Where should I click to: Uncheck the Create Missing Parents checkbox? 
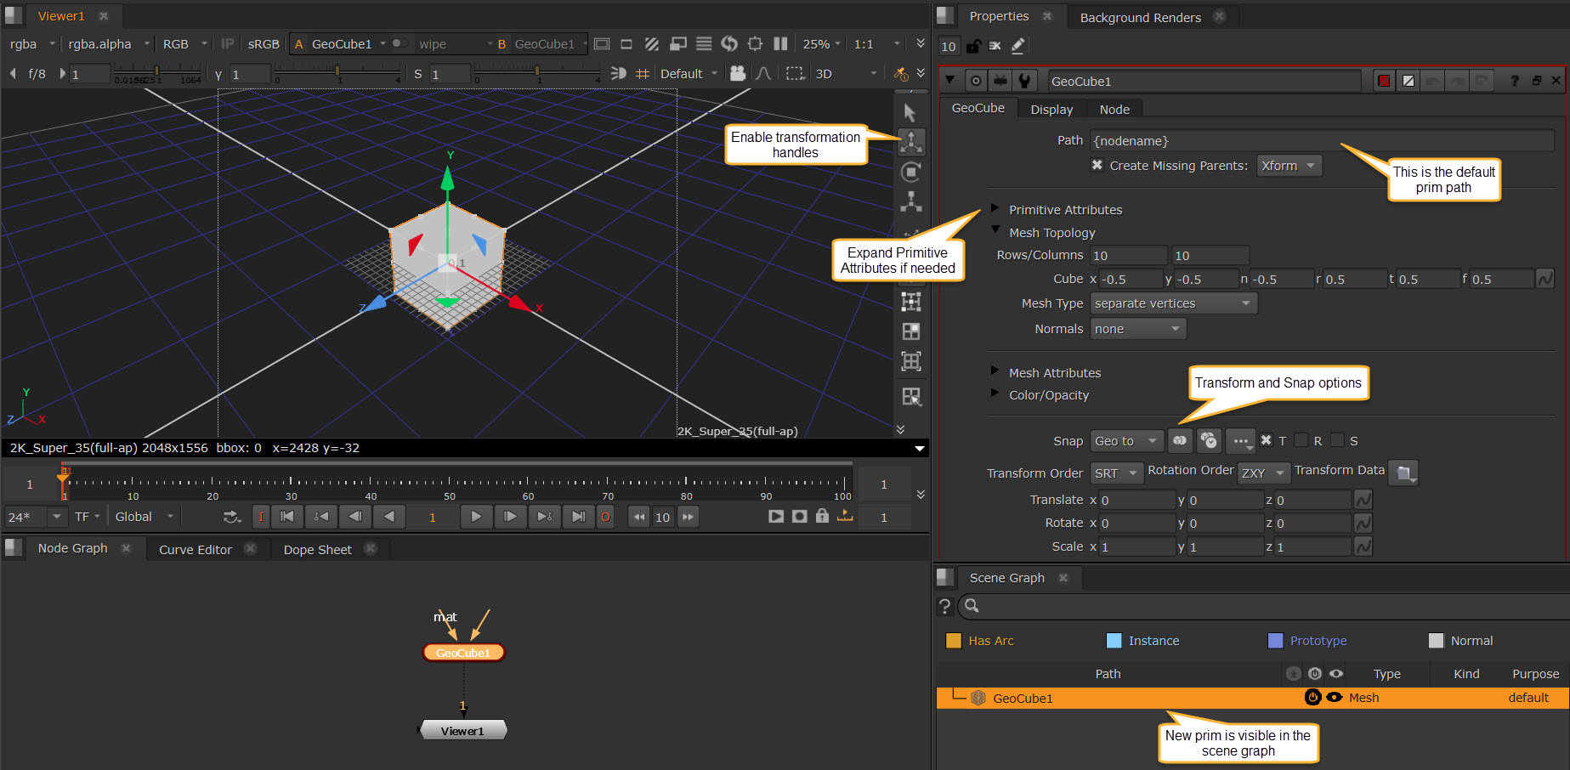click(x=1097, y=166)
